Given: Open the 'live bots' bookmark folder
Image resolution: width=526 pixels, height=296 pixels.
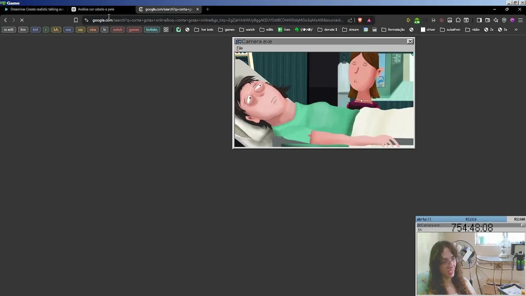Looking at the screenshot, I should point(204,30).
